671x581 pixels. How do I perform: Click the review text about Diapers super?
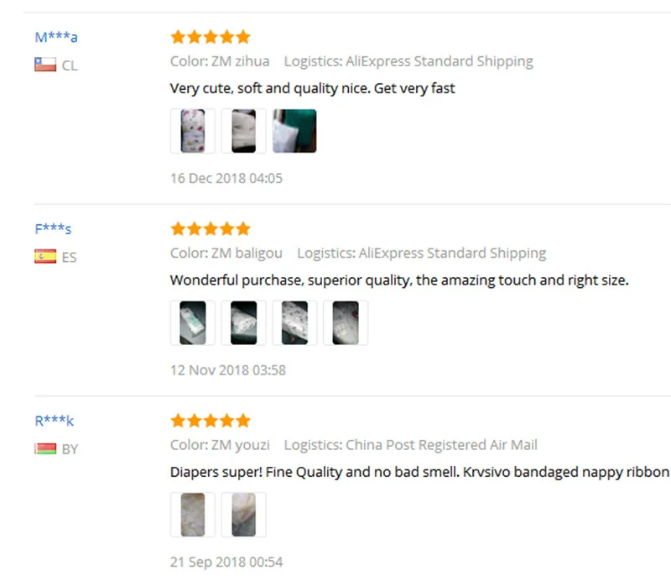pyautogui.click(x=420, y=472)
